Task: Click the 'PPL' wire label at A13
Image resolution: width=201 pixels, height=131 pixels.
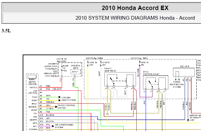Action: 48,125
